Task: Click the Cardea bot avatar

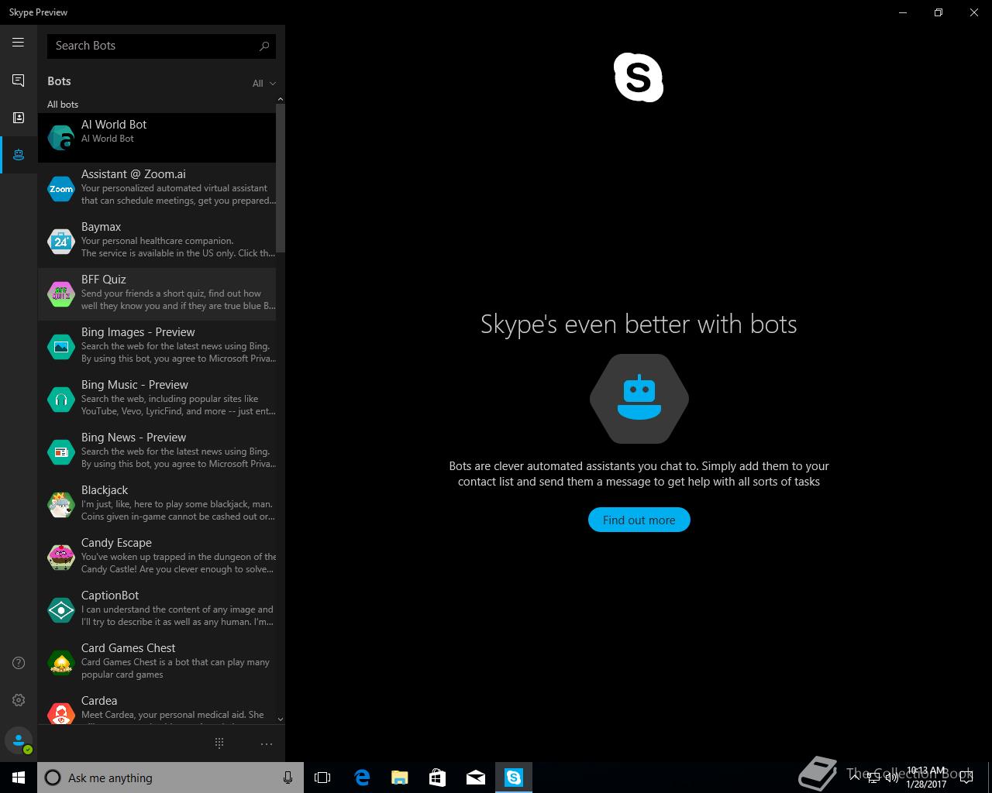Action: coord(60,712)
